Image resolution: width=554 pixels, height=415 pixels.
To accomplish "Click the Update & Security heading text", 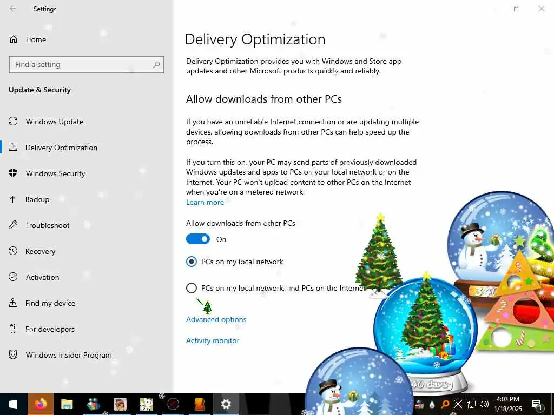I will point(39,90).
